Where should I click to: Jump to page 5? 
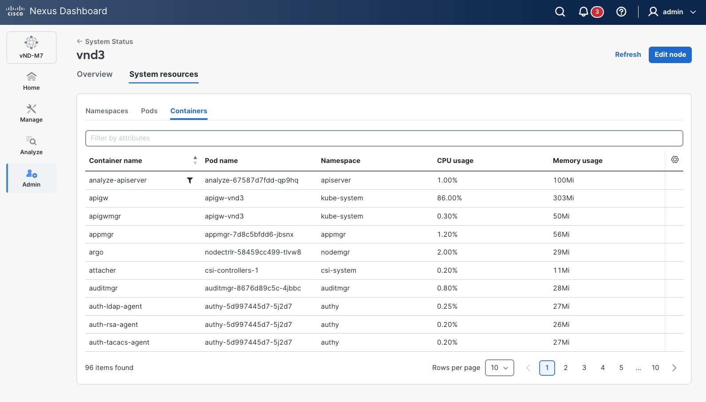[621, 368]
